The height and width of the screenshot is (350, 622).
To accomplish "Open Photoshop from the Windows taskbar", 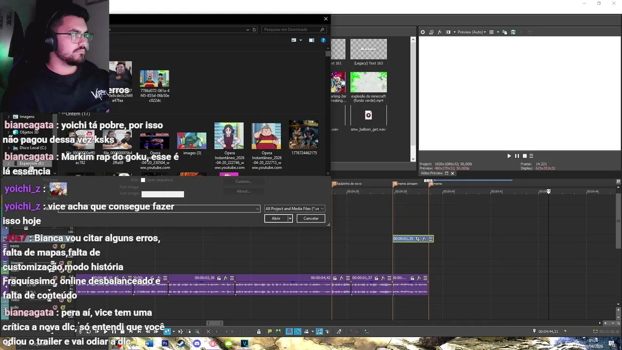I will 165,343.
